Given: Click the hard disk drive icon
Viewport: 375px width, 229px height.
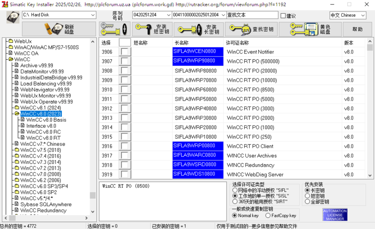Looking at the screenshot, I should [x=13, y=16].
